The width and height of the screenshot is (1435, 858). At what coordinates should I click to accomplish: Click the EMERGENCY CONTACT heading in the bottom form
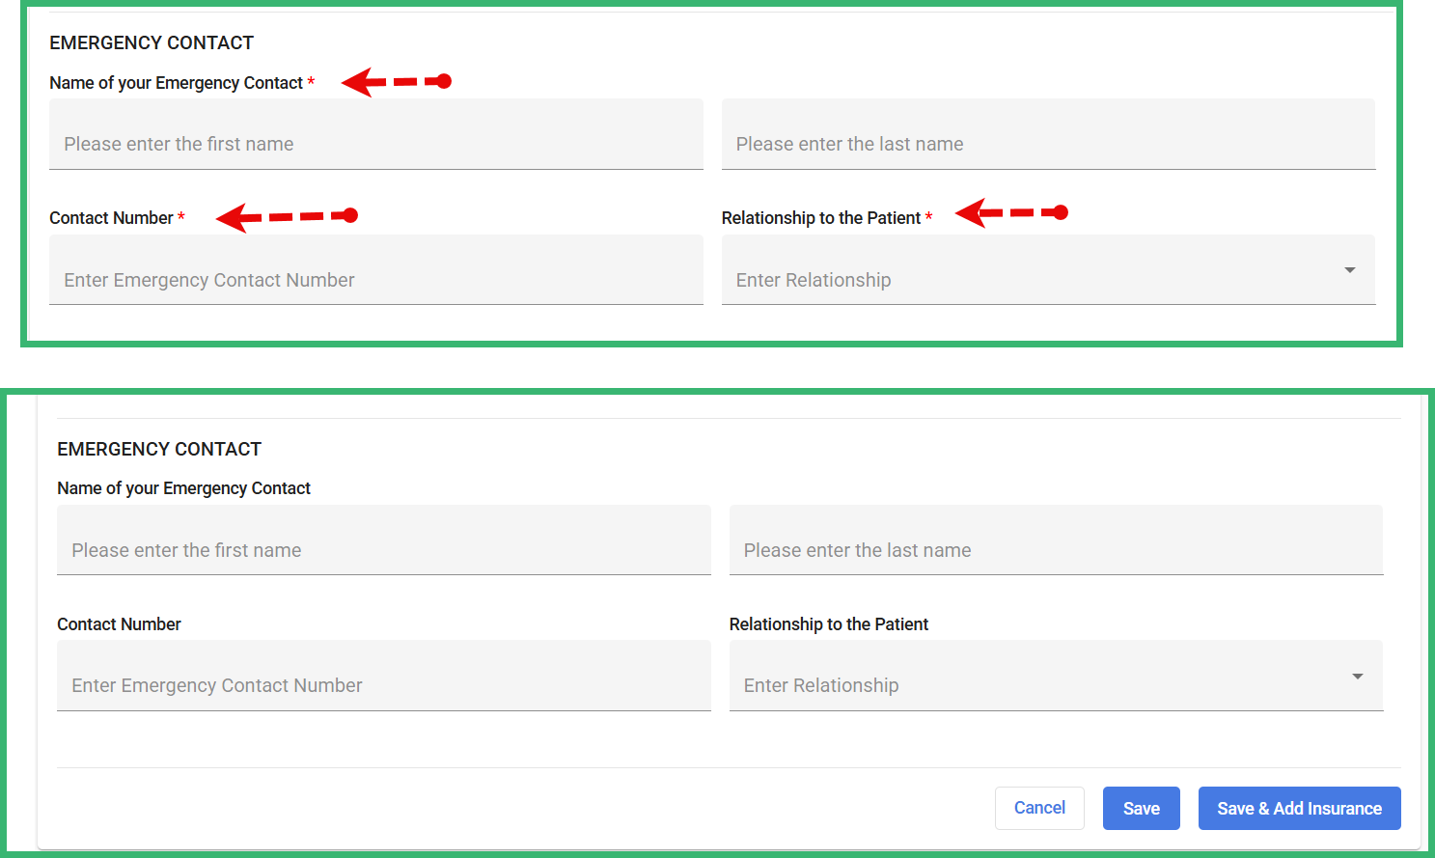pyautogui.click(x=159, y=448)
